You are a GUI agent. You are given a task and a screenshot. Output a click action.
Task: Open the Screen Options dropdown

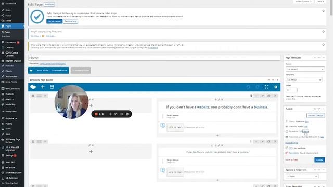pyautogui.click(x=303, y=1)
